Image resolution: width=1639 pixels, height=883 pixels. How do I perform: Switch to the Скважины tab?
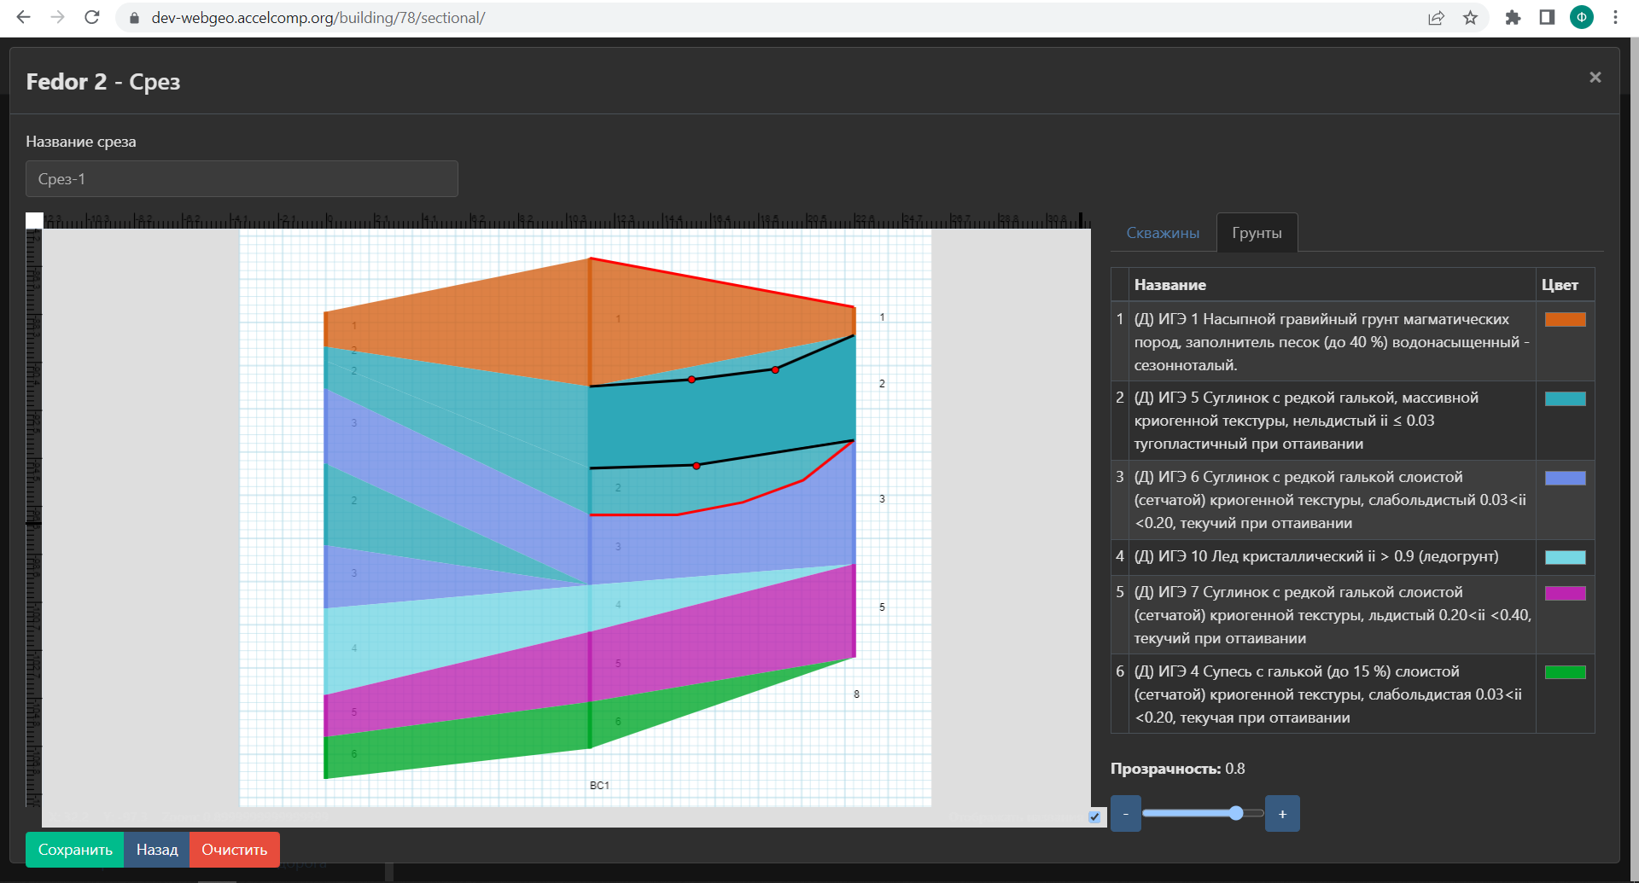(1162, 233)
